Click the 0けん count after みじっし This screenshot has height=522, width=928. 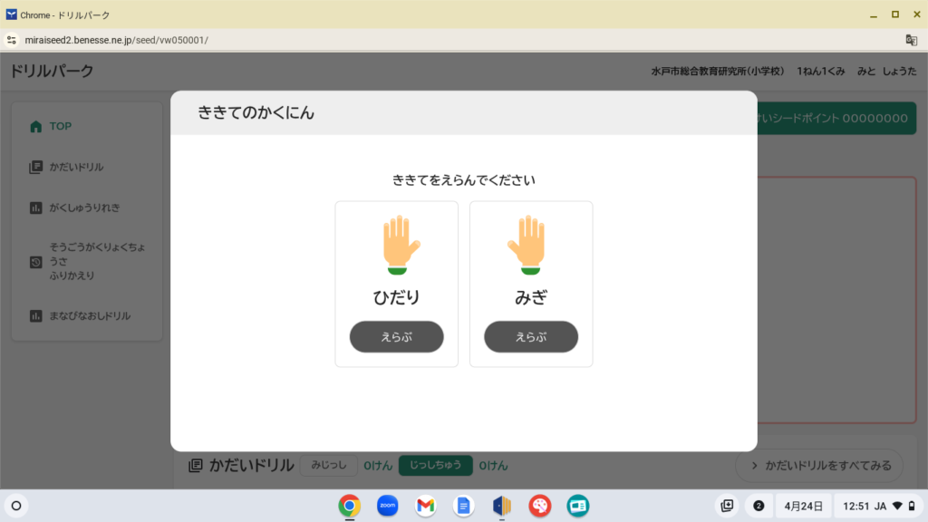tap(378, 466)
